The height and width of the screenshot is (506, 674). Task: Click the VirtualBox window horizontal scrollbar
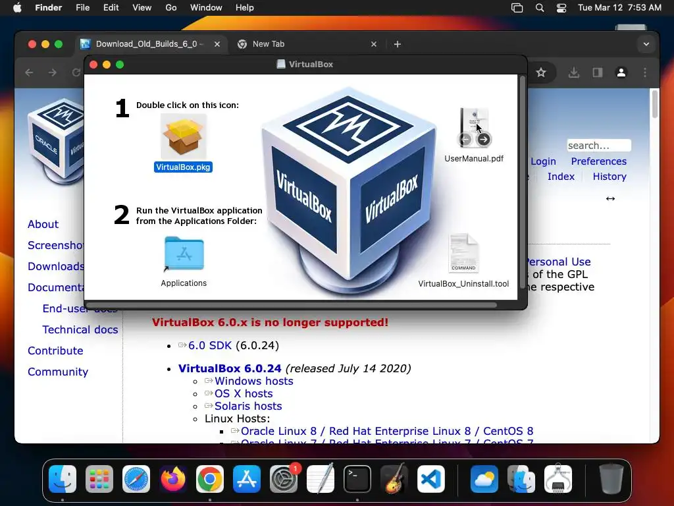click(292, 305)
